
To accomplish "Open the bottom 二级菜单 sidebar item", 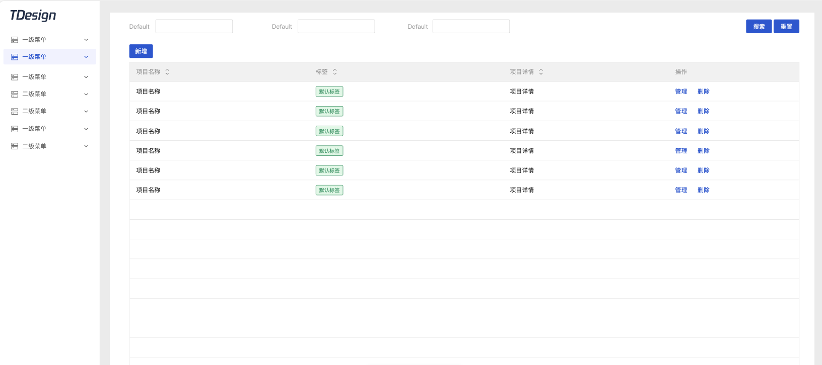I will coord(50,146).
